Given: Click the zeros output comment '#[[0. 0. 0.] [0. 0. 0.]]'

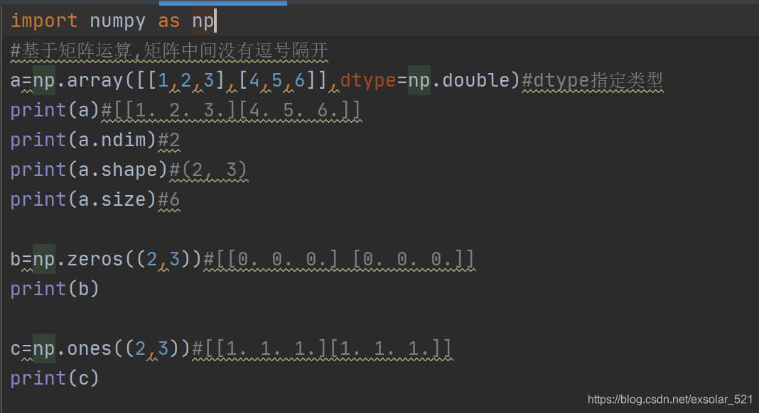Looking at the screenshot, I should pyautogui.click(x=339, y=260).
